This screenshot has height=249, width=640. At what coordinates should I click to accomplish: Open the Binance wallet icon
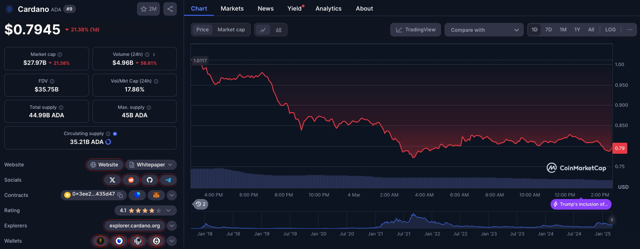point(101,241)
